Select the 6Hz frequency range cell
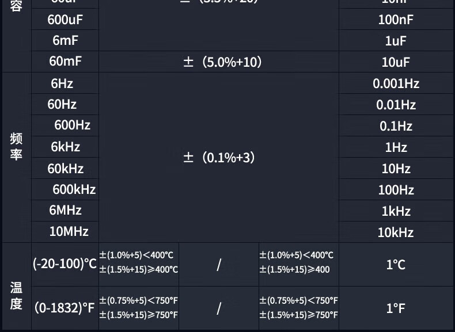 click(62, 83)
